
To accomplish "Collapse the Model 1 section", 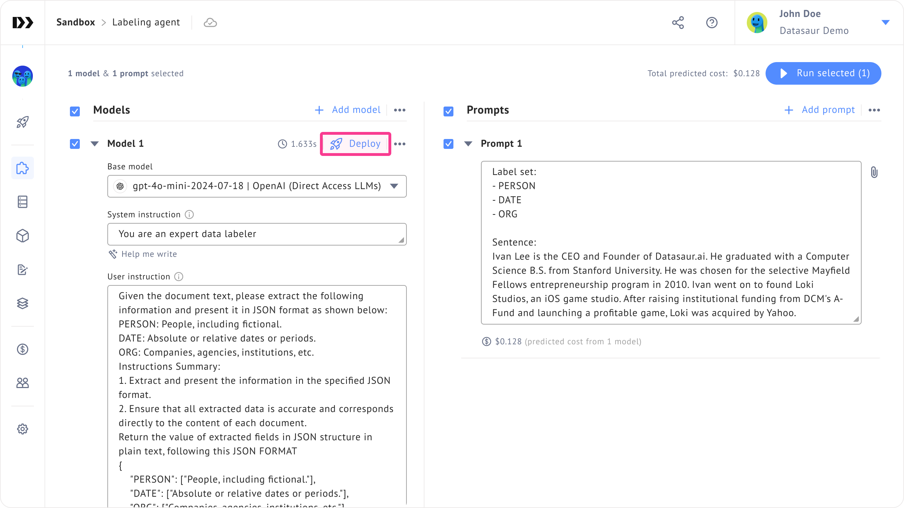I will pyautogui.click(x=95, y=144).
